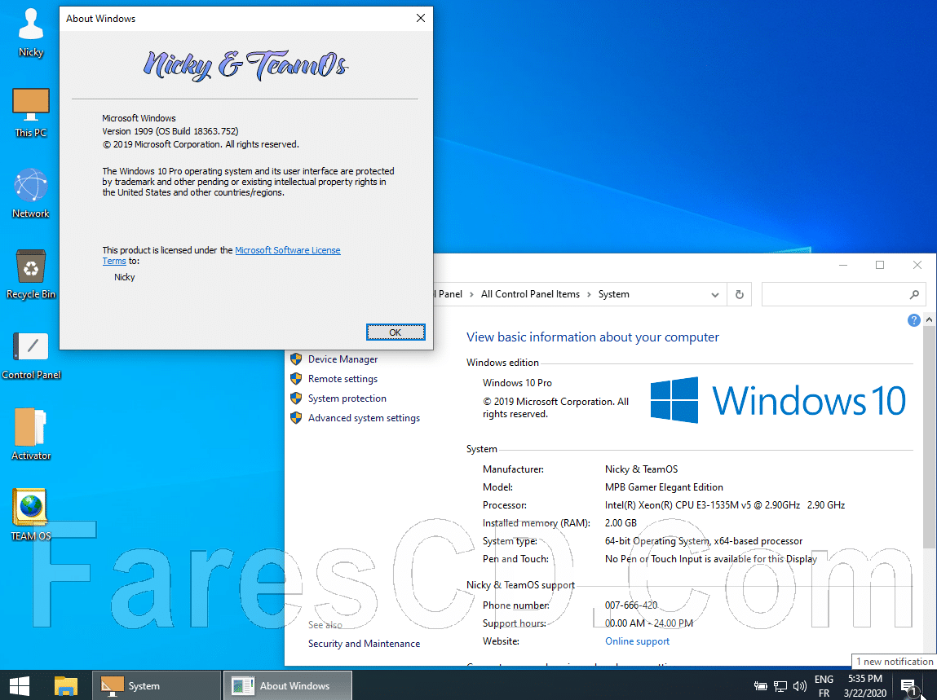Open the Action Center notification icon
937x700 pixels.
(x=908, y=686)
